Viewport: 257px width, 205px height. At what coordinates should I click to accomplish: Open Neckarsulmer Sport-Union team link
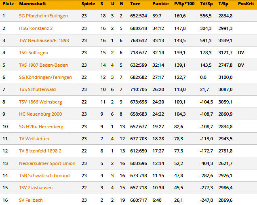pyautogui.click(x=47, y=163)
